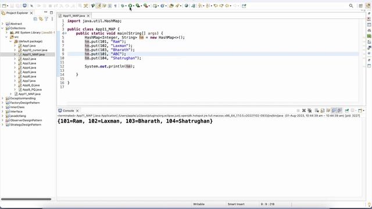Click Project Explorer View Menu dots

52,19
